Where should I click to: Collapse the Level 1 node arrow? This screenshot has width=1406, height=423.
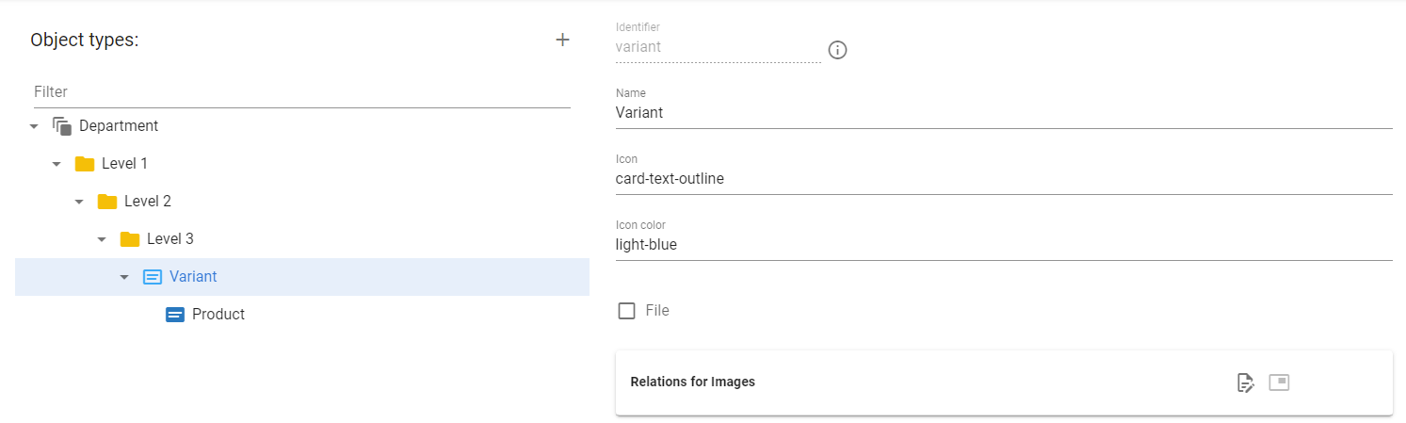click(57, 164)
